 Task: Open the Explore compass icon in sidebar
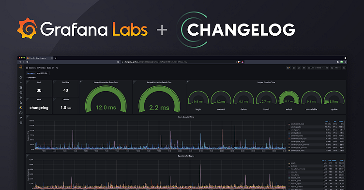pyautogui.click(x=21, y=93)
